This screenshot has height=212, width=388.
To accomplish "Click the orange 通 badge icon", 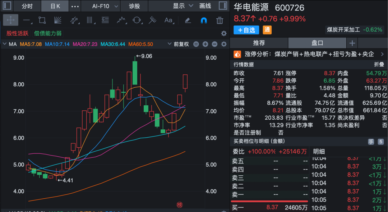I will click(x=267, y=30).
